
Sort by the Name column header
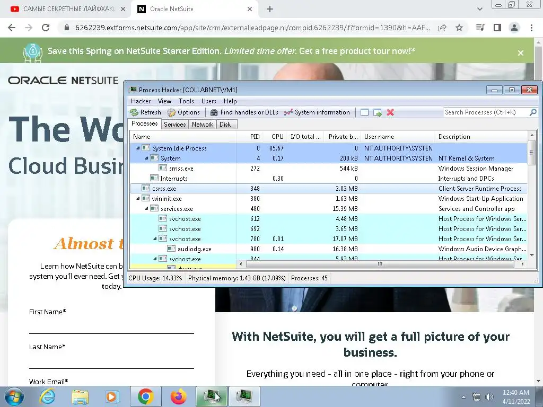(183, 137)
